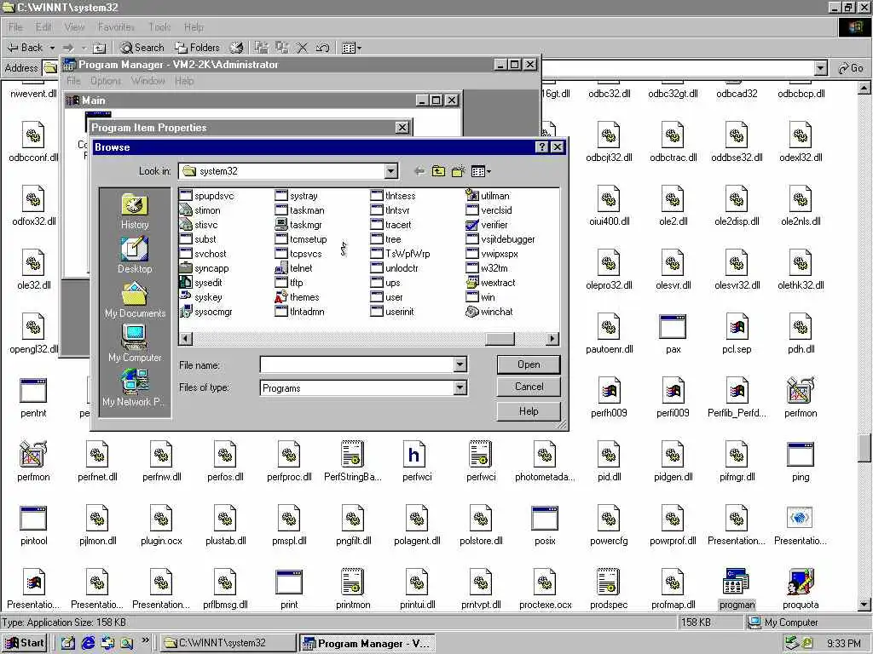Click Go button next to Address bar

coord(852,68)
